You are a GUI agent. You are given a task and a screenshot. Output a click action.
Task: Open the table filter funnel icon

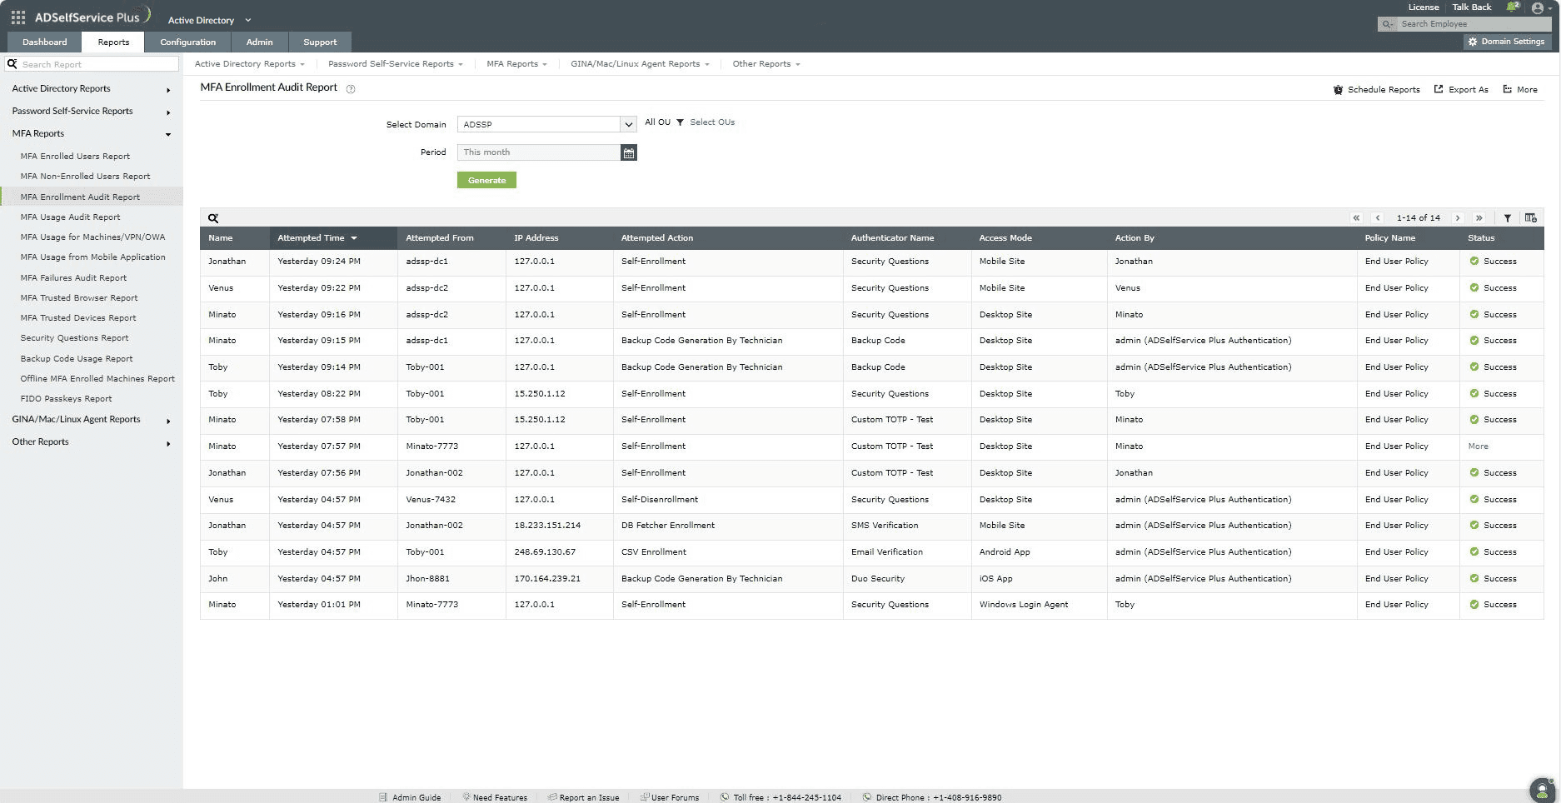1507,217
